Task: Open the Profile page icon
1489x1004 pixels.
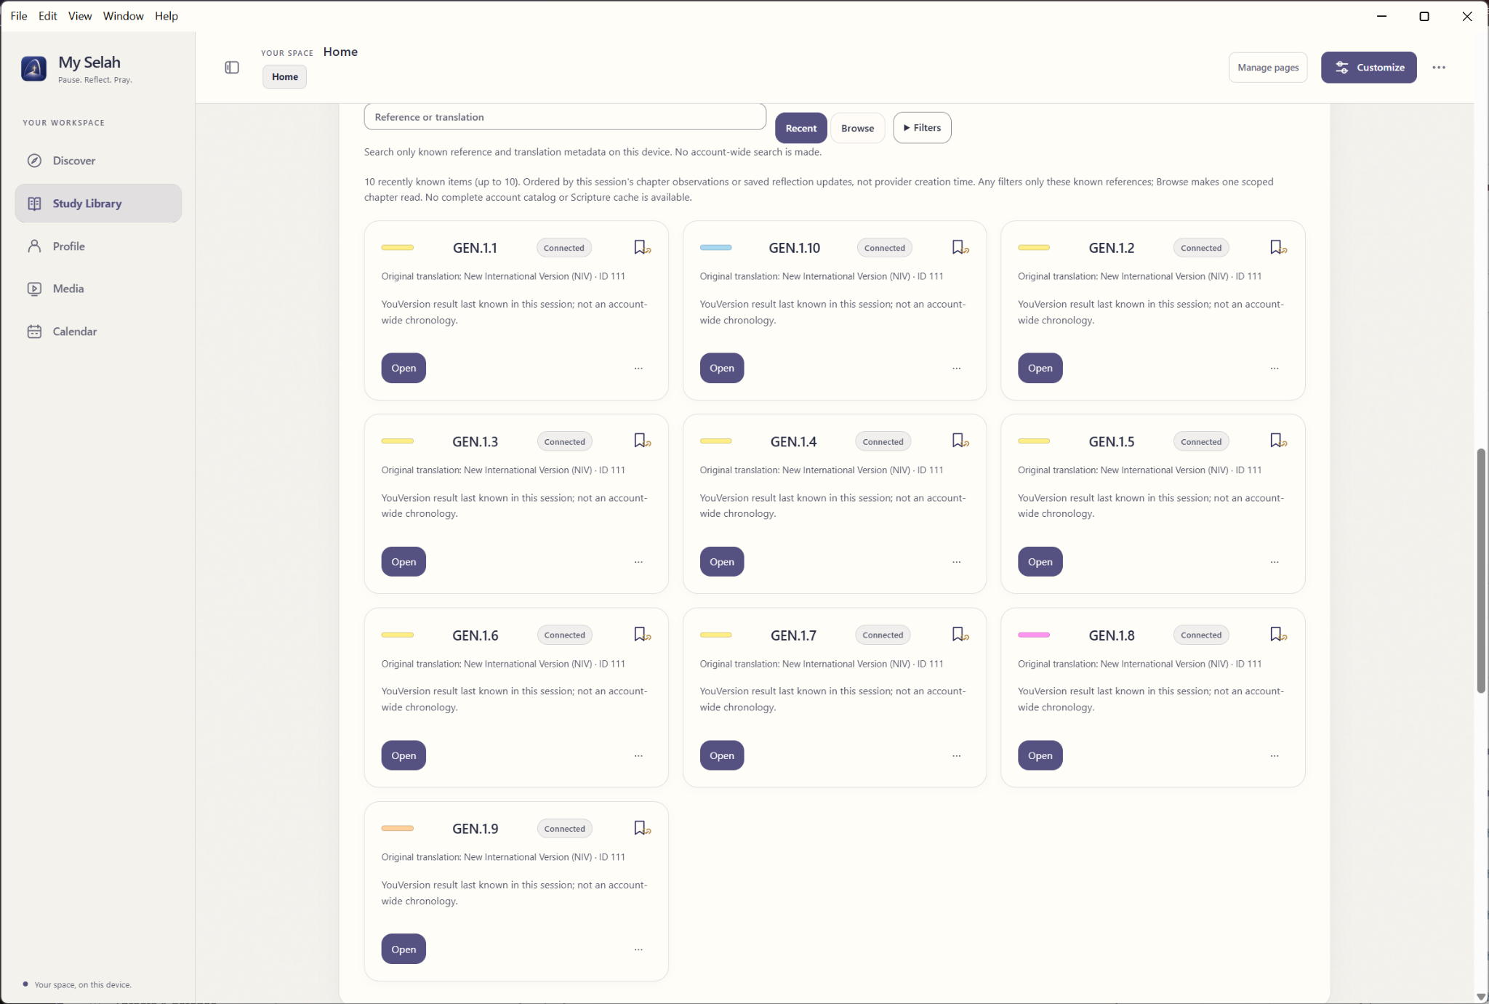Action: coord(34,246)
